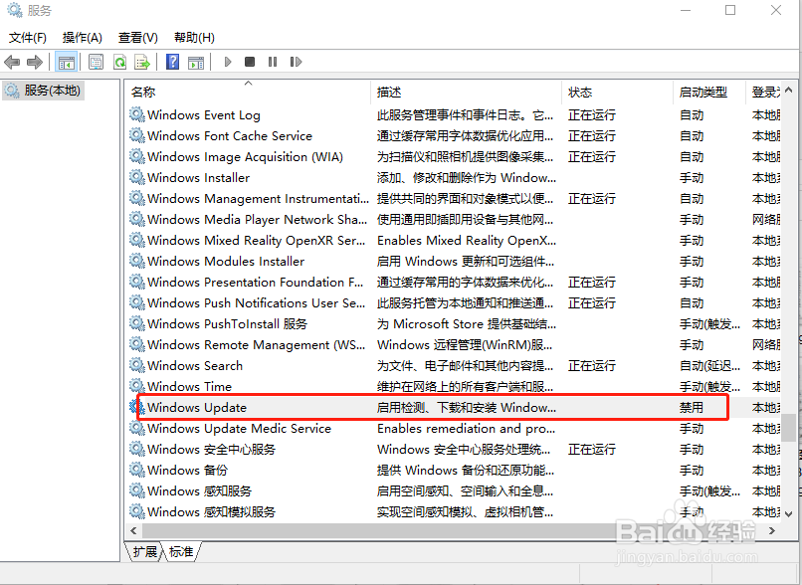Click description 启用检测、下载和安装 Window...
Viewport: 802px width, 585px height.
pos(467,408)
